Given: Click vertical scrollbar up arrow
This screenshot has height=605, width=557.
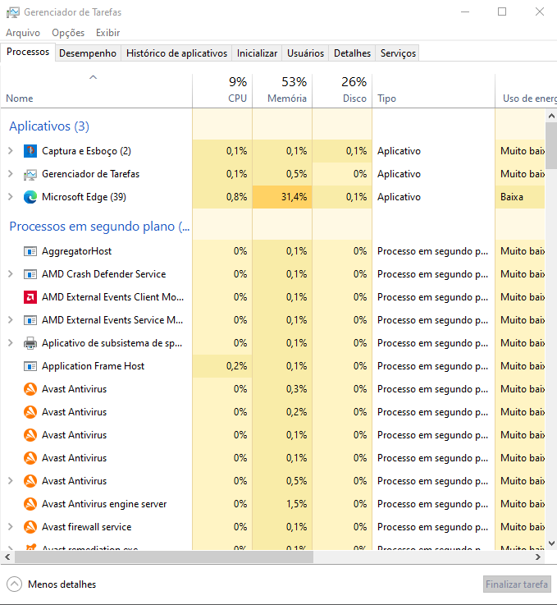Looking at the screenshot, I should tap(551, 116).
